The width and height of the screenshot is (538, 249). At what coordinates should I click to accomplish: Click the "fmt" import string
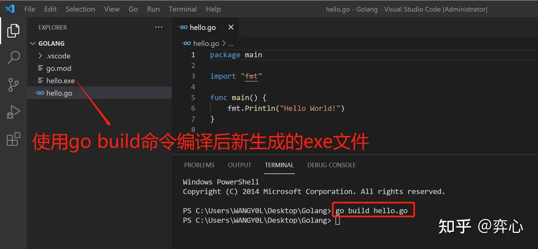tap(252, 76)
